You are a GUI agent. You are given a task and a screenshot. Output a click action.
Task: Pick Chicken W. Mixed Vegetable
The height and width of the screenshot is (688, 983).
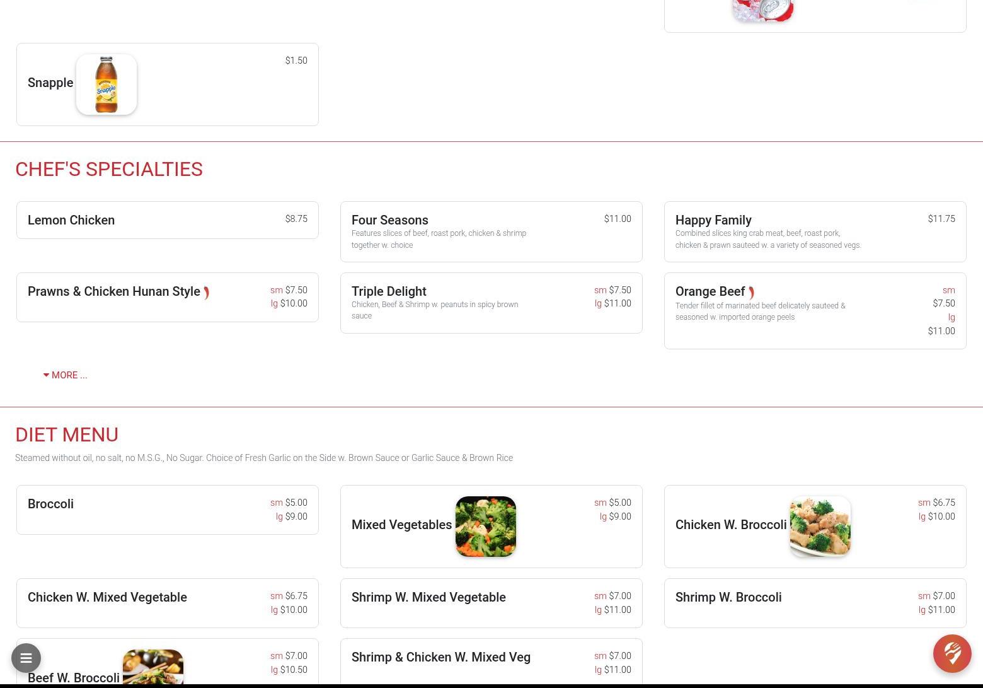point(168,603)
